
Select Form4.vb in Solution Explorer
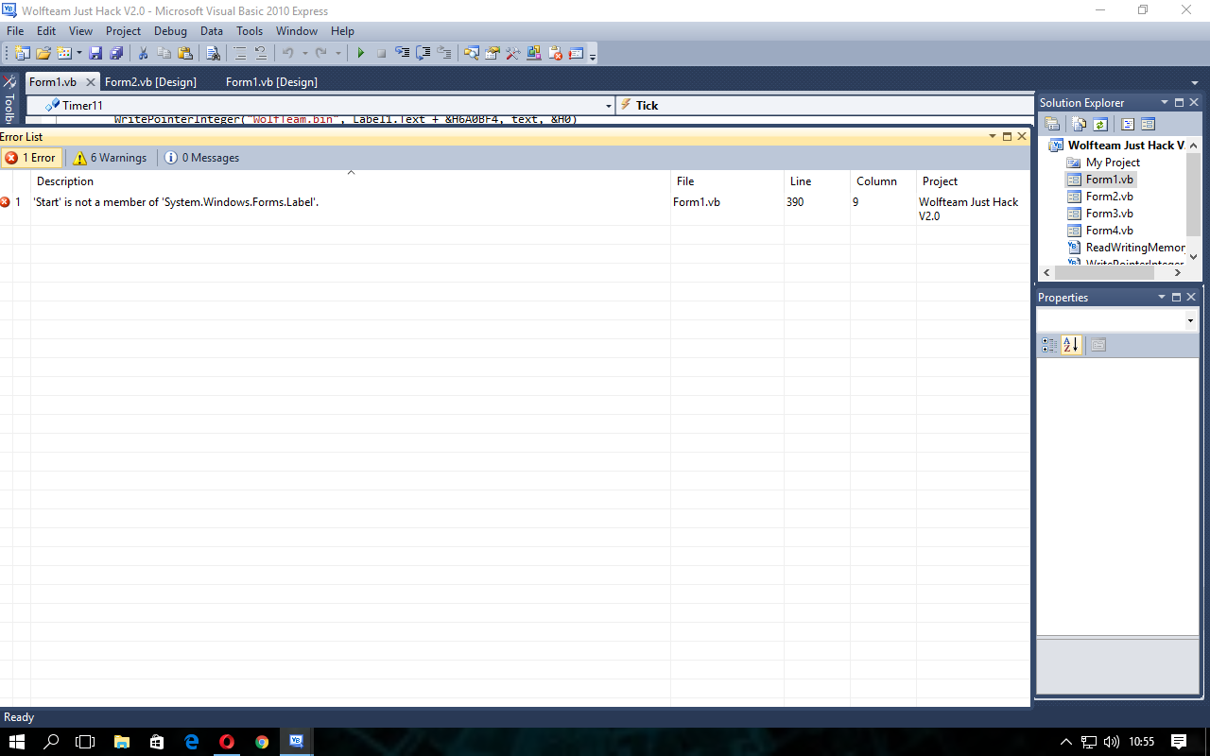tap(1109, 231)
